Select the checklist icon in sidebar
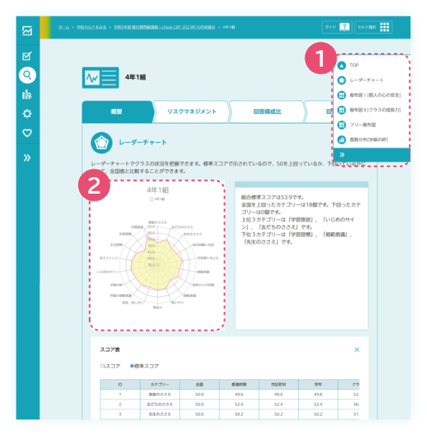The height and width of the screenshot is (436, 427). tap(27, 56)
